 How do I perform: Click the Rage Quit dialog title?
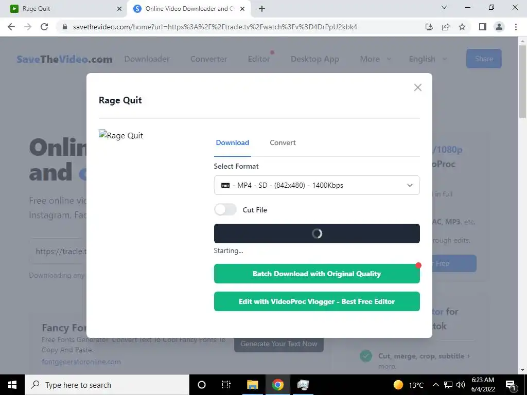tap(120, 100)
